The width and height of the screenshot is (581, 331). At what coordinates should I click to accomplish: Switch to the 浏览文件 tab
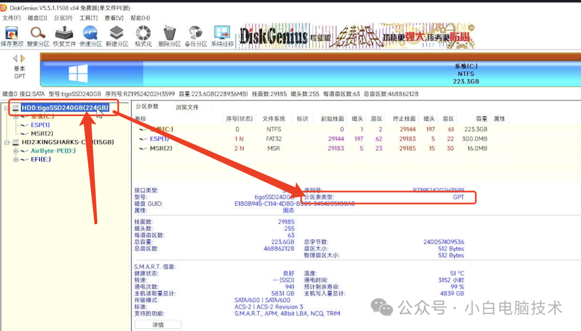(x=187, y=107)
